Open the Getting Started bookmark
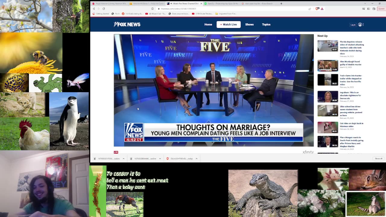The image size is (386, 217). [101, 14]
